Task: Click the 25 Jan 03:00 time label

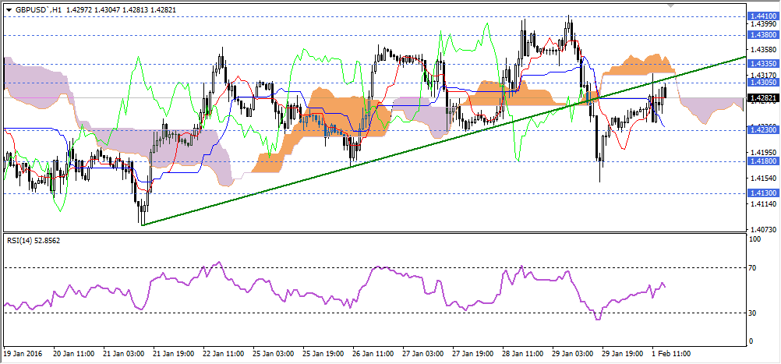Action: click(273, 354)
